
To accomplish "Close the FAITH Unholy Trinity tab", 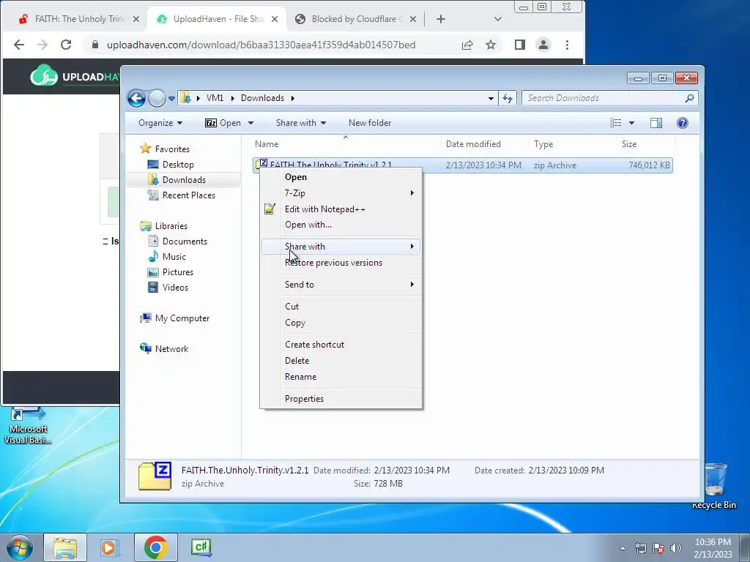I will tap(135, 19).
